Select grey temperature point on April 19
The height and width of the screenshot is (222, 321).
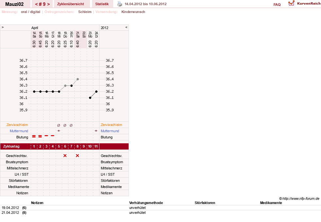[65, 86]
